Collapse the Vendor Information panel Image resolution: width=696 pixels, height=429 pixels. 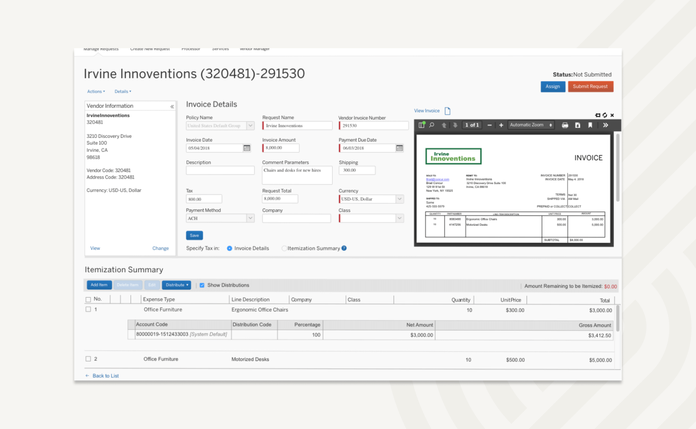tap(172, 107)
